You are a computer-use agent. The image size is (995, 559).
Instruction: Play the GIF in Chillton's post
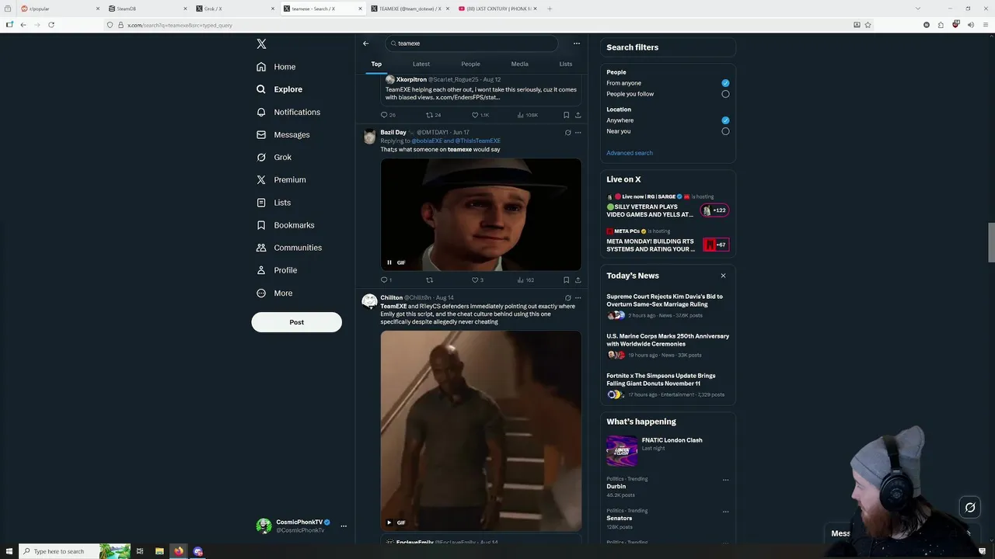[389, 523]
